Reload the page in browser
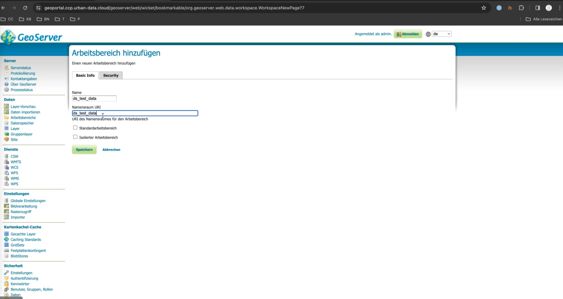This screenshot has height=299, width=563. (25, 8)
